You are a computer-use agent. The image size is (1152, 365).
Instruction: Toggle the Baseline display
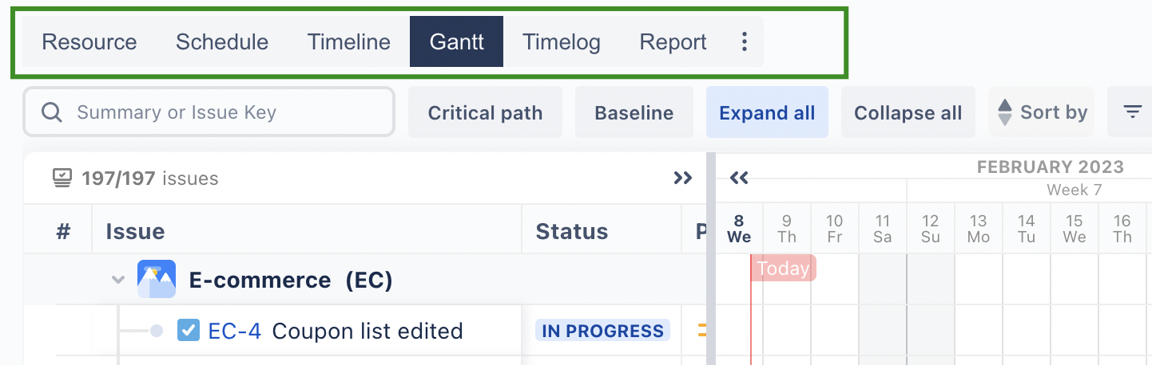coord(634,112)
